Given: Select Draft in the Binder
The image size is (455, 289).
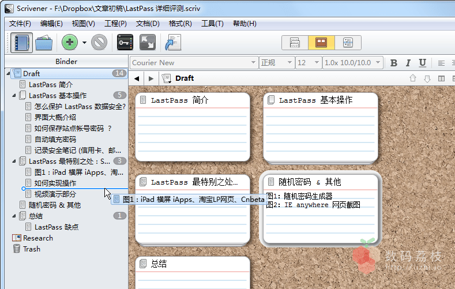Looking at the screenshot, I should tap(69, 73).
